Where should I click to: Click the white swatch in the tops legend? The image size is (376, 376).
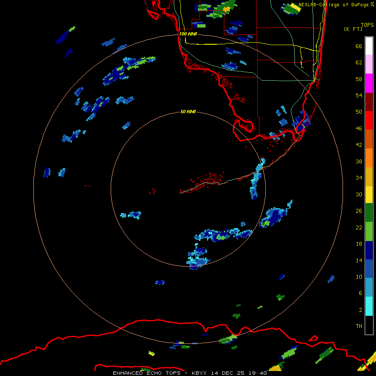coord(369,46)
